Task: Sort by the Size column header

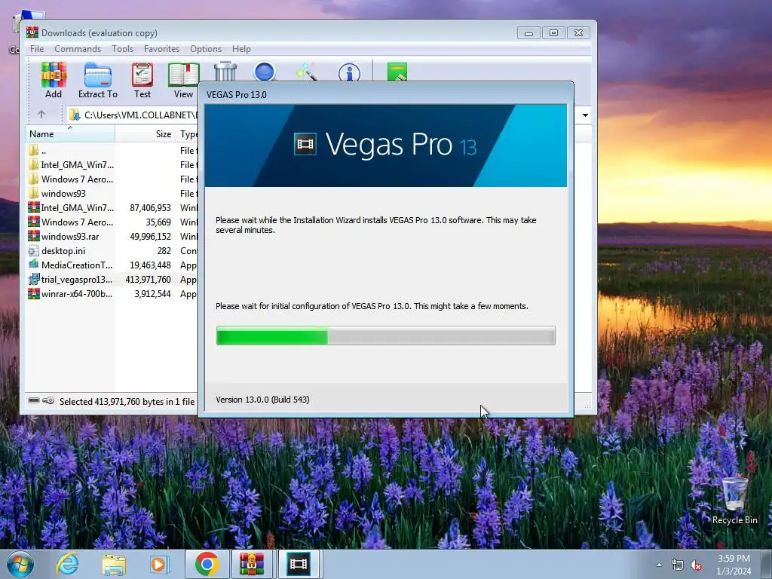Action: point(145,134)
